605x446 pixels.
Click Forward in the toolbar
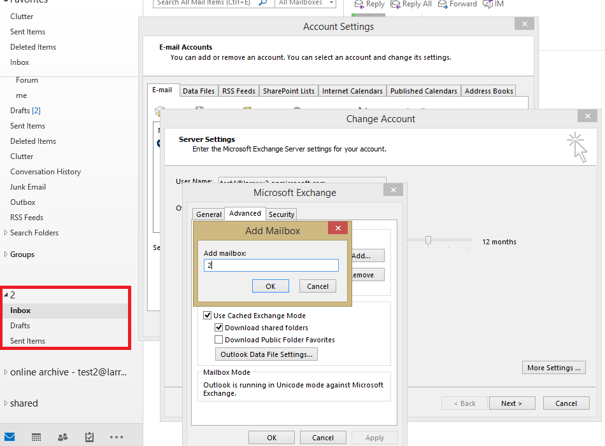click(457, 4)
